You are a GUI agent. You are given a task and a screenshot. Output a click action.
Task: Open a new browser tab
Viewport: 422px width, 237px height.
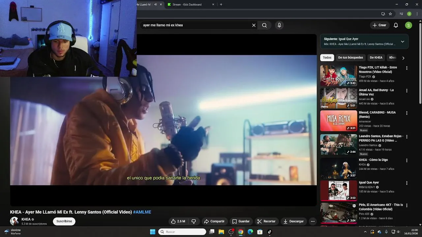221,5
